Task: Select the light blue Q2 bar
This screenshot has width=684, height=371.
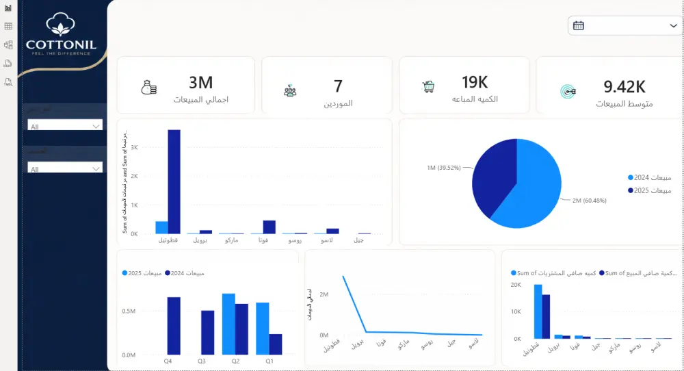Action: (x=228, y=324)
